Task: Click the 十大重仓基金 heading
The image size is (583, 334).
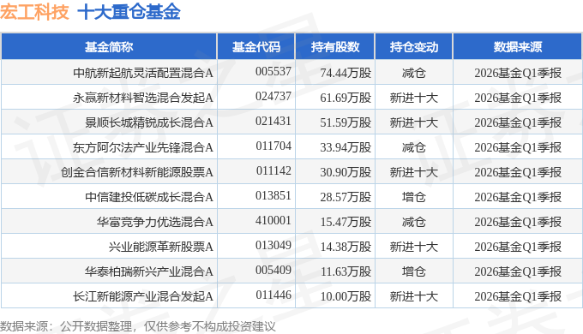Action: tap(129, 11)
